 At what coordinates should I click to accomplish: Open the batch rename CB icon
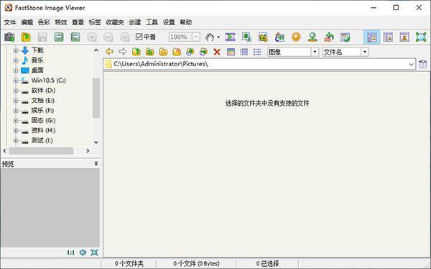pyautogui.click(x=279, y=37)
